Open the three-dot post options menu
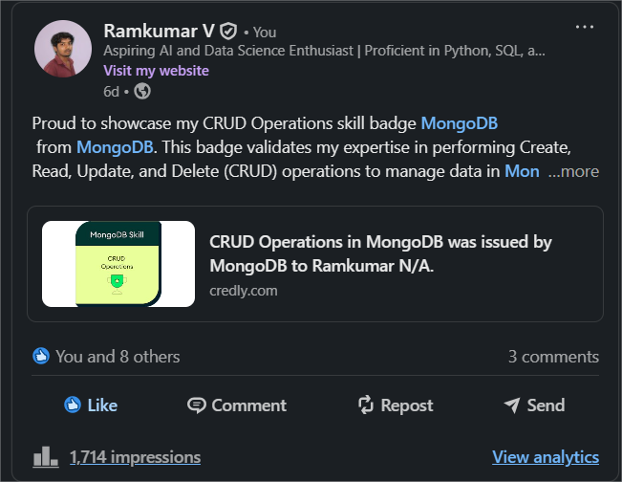This screenshot has width=622, height=482. (585, 27)
